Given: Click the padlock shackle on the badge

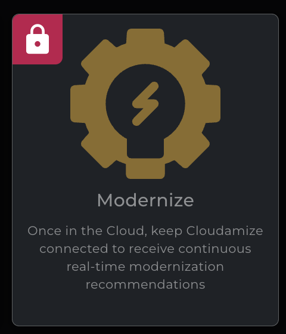Looking at the screenshot, I should click(x=38, y=30).
